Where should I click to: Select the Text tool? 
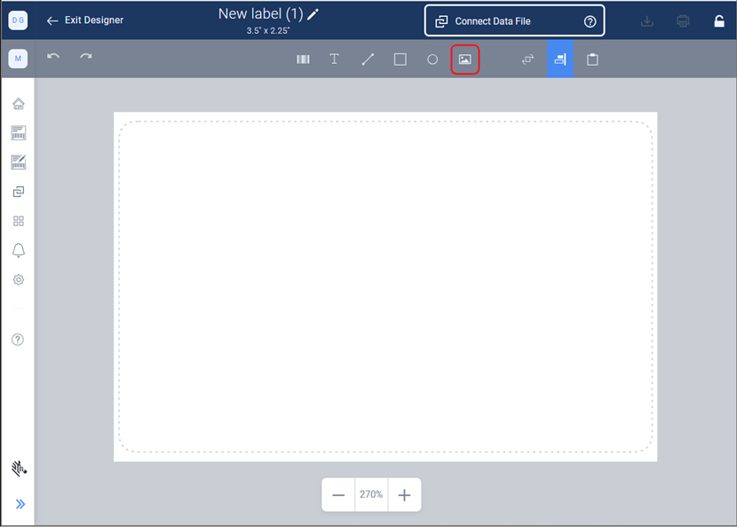(x=335, y=59)
